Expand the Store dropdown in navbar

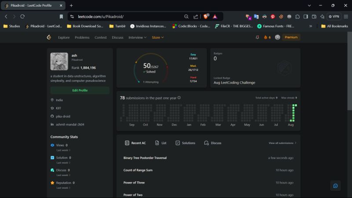tap(158, 37)
